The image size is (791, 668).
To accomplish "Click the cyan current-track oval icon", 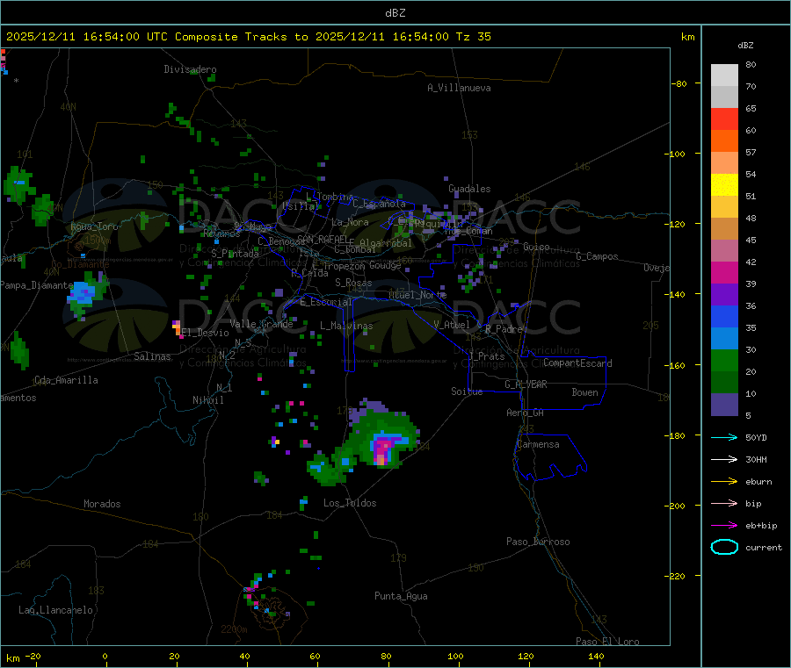I will (x=724, y=547).
